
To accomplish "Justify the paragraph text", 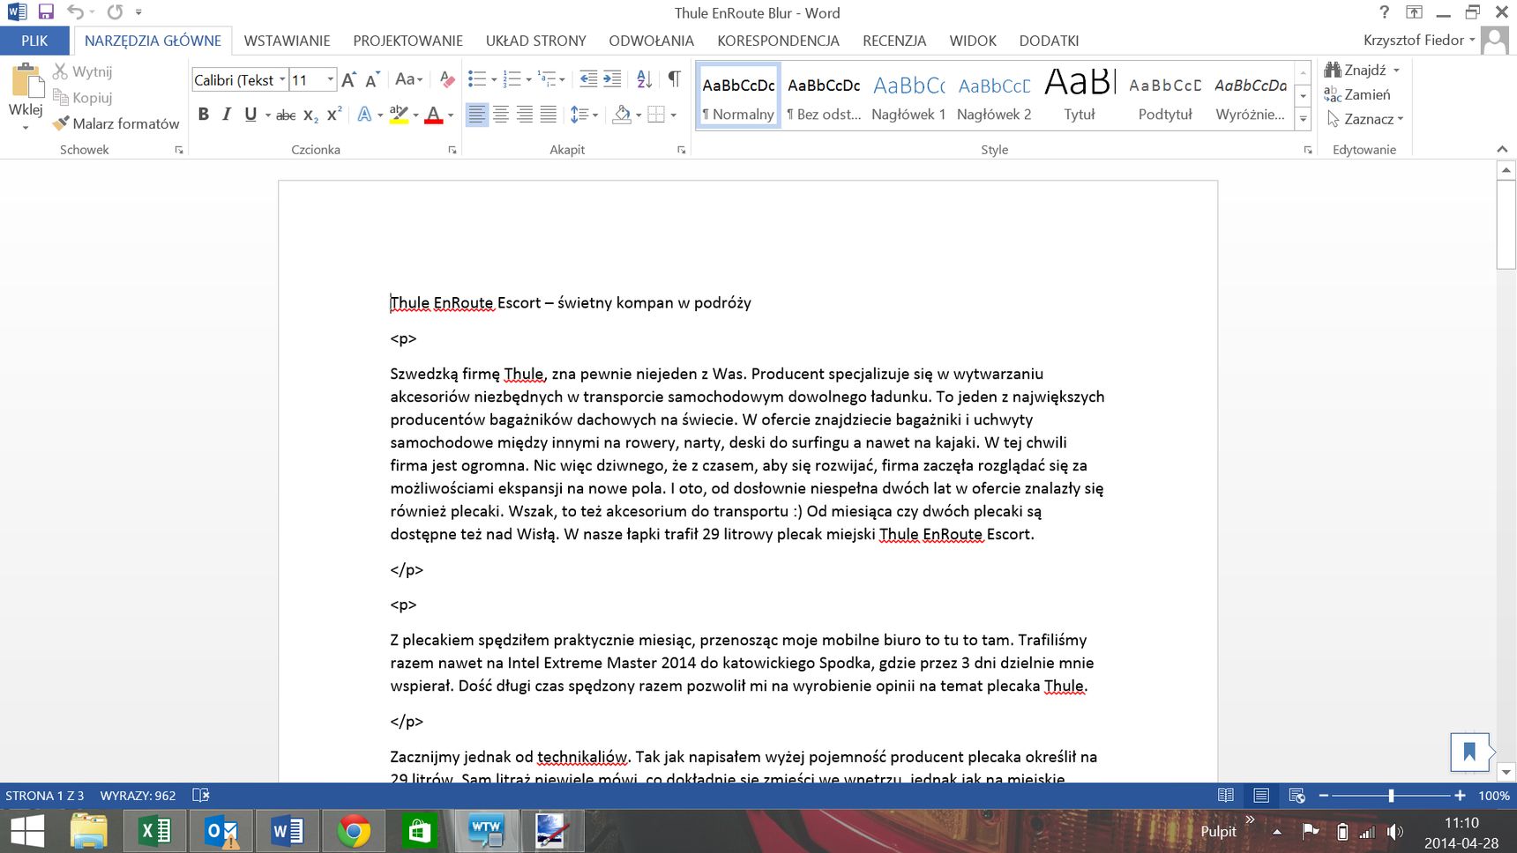I will (x=548, y=115).
